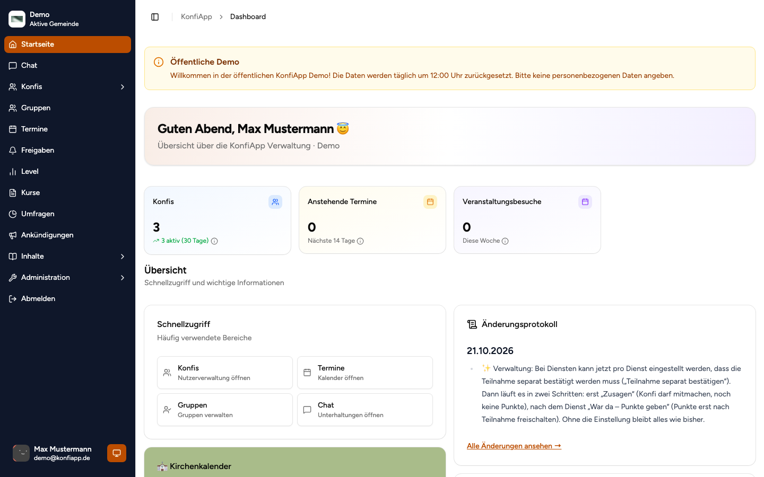Click the Dashboard breadcrumb
Image resolution: width=764 pixels, height=477 pixels.
tap(248, 17)
